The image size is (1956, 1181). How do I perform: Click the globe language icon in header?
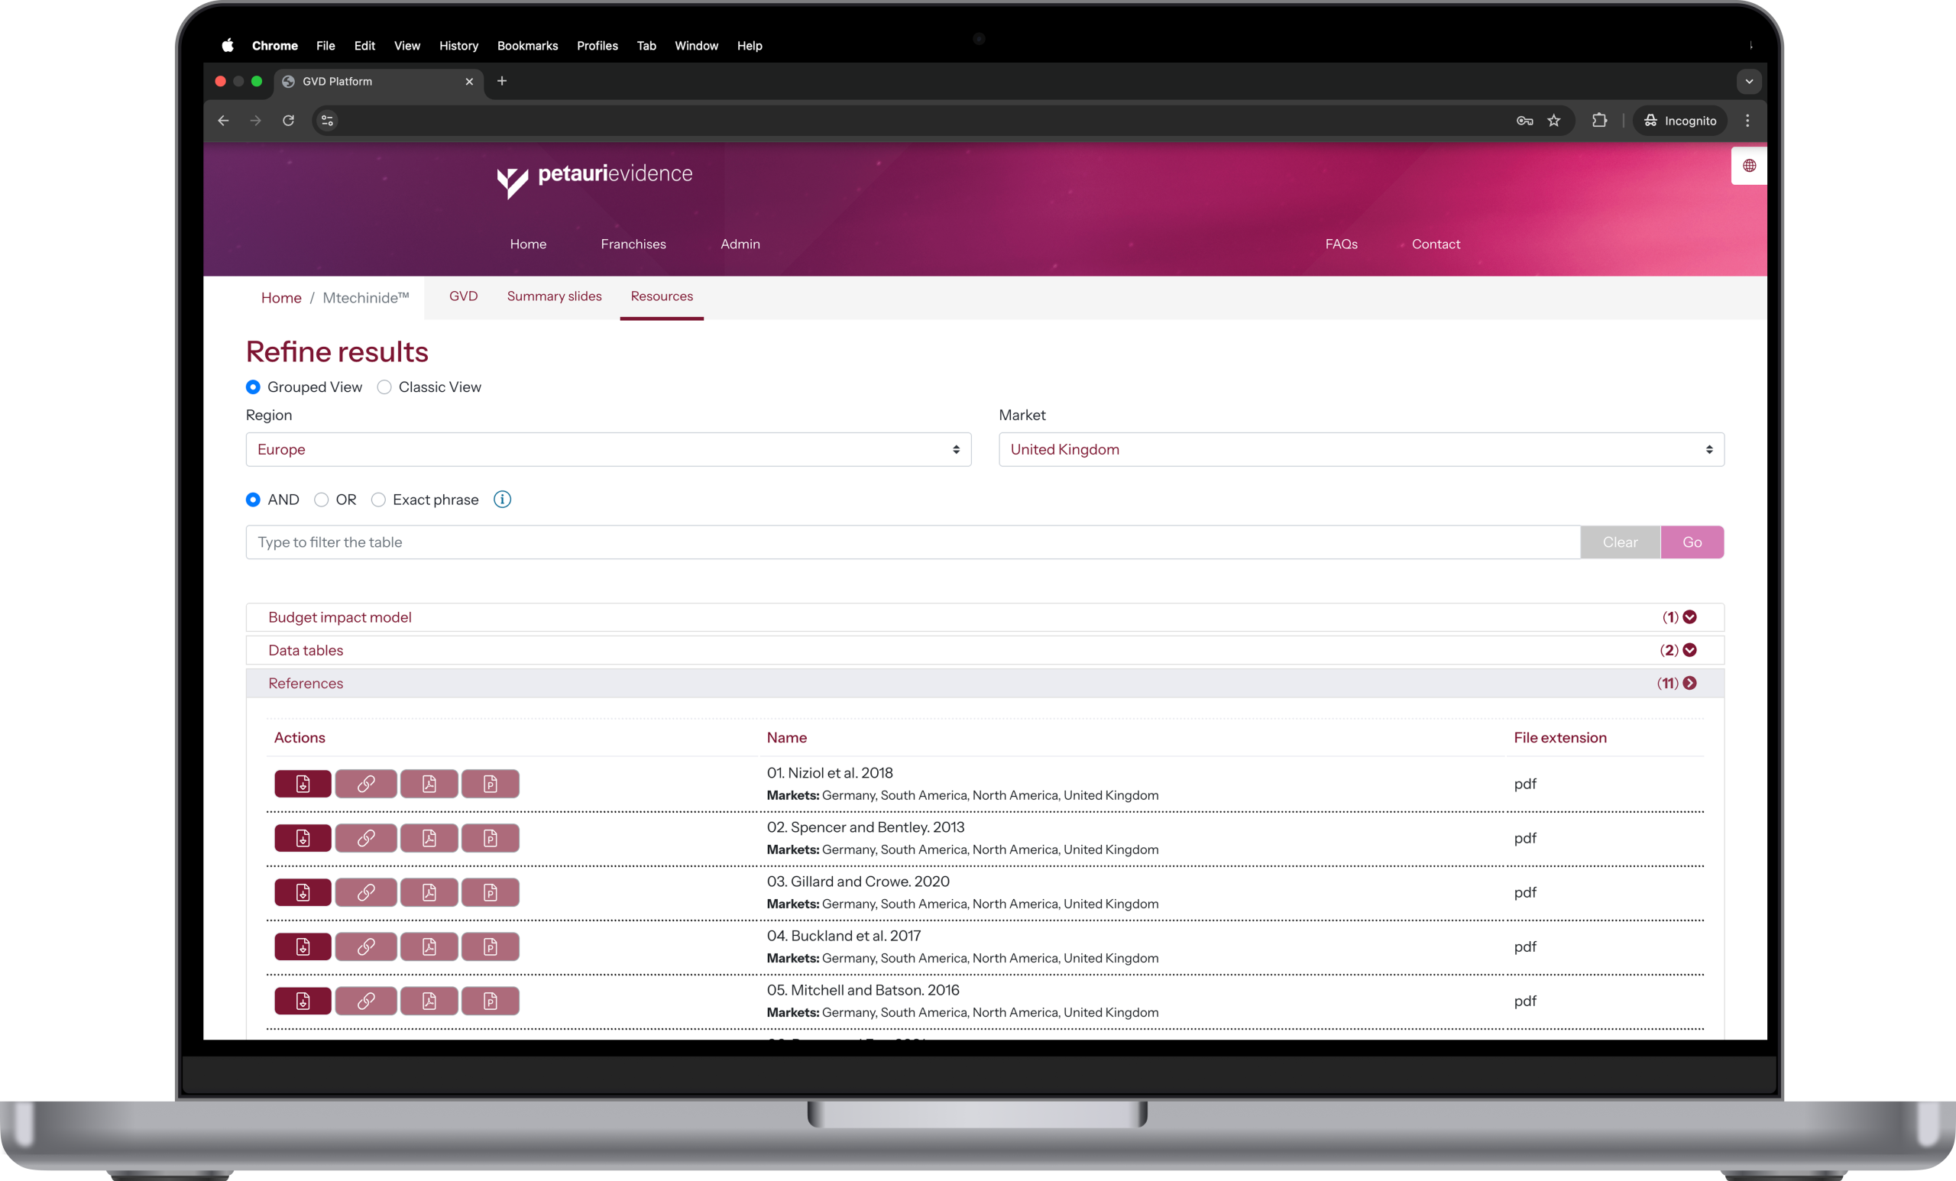point(1748,166)
